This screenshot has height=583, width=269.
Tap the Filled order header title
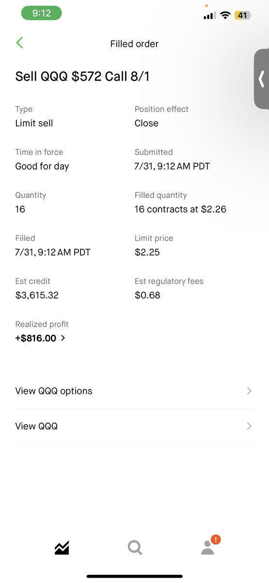(x=134, y=44)
